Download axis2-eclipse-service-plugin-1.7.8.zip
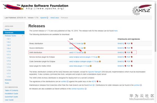 pyautogui.click(x=83, y=57)
